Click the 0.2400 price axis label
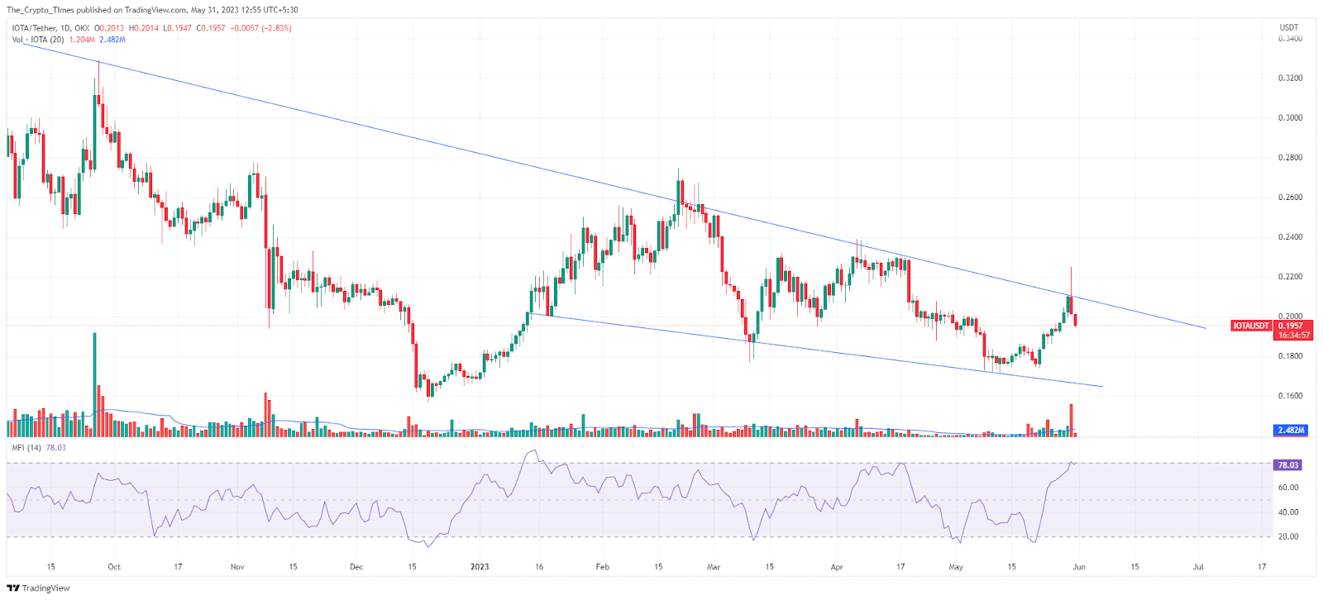This screenshot has height=600, width=1323. point(1290,237)
